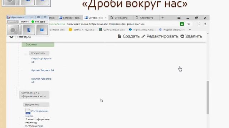The width and height of the screenshot is (229, 128).
Task: Stop the recording with the blue square button
Action: click(42, 30)
